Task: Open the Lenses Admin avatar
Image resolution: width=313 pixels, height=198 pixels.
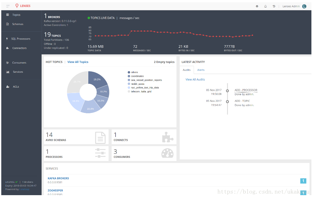Action: [x=304, y=6]
